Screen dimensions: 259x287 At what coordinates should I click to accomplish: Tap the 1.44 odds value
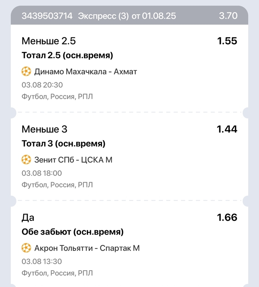point(227,129)
